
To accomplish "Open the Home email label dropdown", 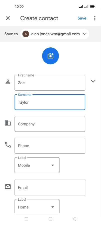I will pos(37,206).
